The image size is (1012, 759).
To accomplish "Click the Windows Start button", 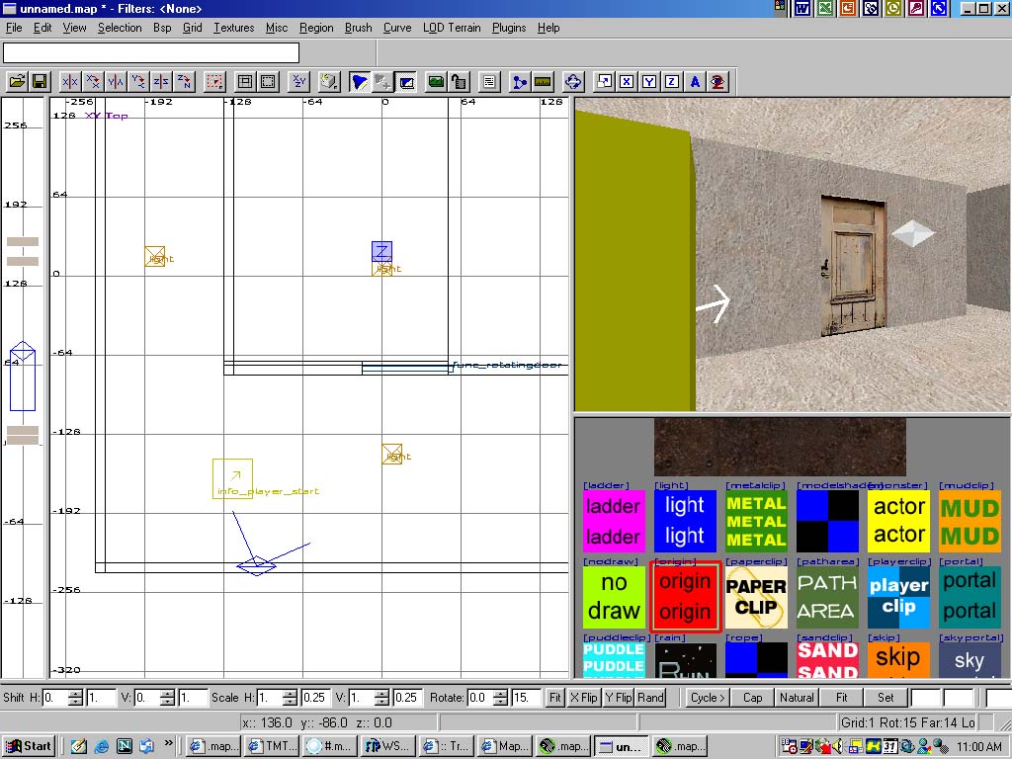I will pyautogui.click(x=29, y=746).
